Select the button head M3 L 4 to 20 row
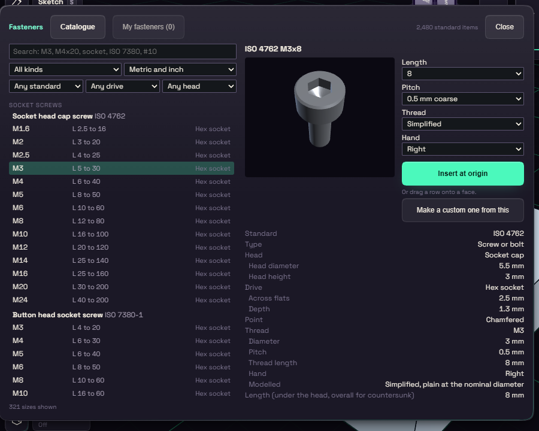 (x=122, y=327)
